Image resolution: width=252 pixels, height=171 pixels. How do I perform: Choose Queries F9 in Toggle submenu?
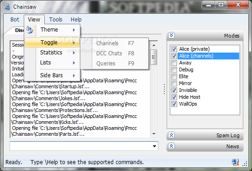coord(115,63)
